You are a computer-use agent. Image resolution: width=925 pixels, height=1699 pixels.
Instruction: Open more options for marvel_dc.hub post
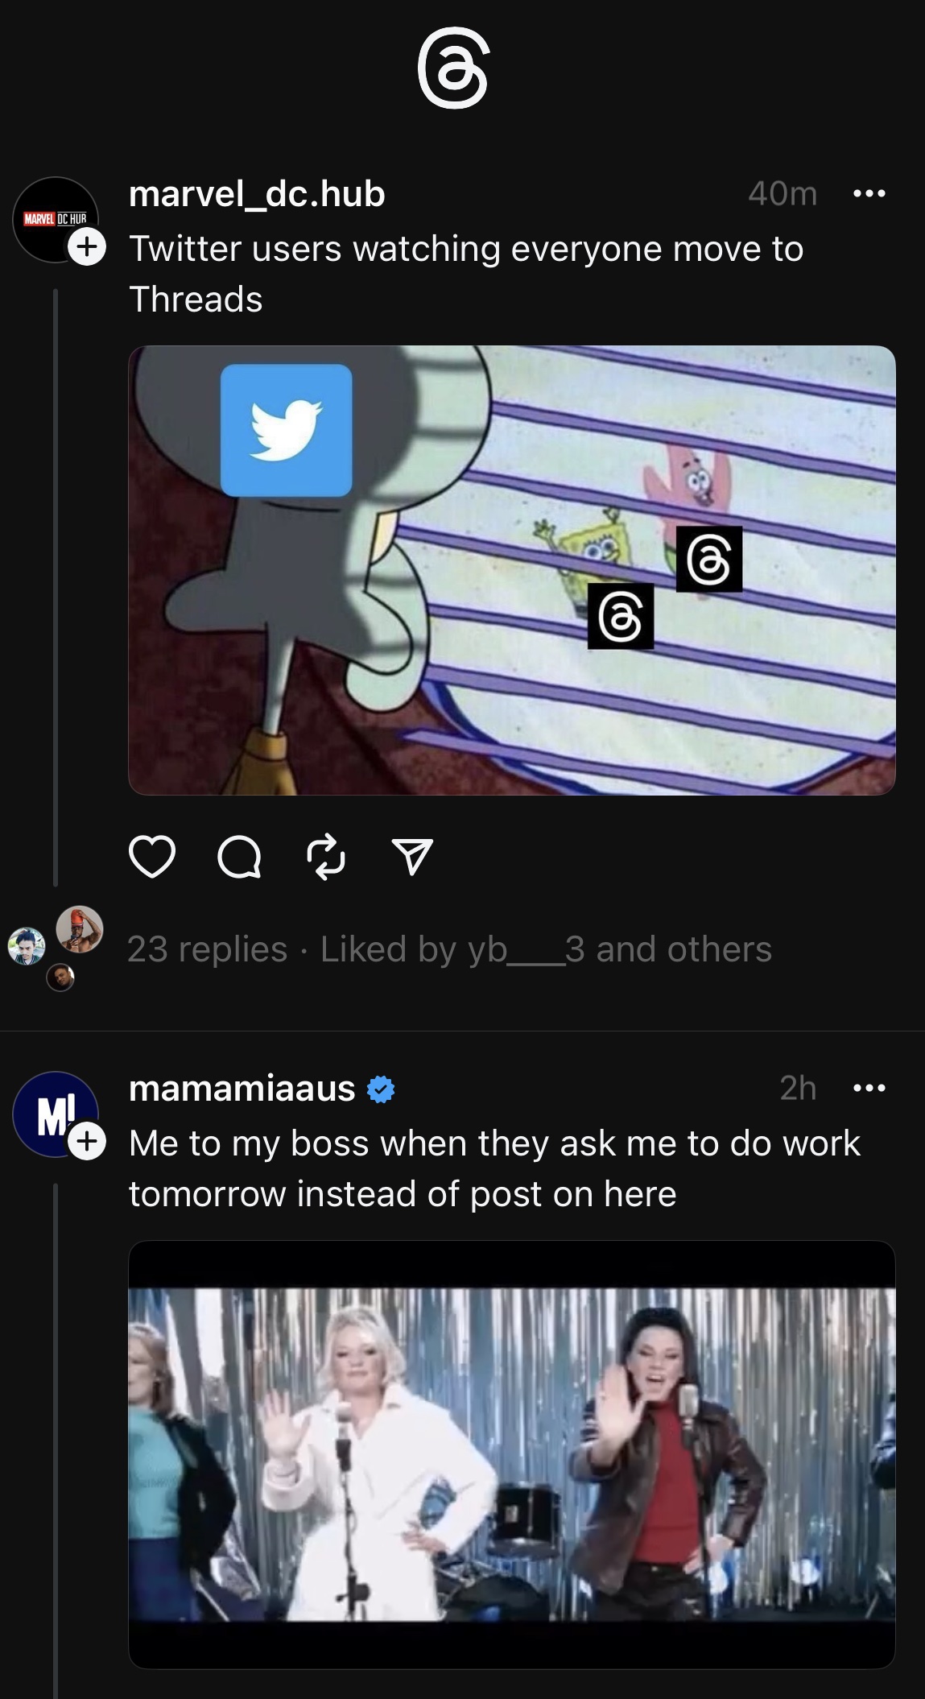[x=869, y=194]
